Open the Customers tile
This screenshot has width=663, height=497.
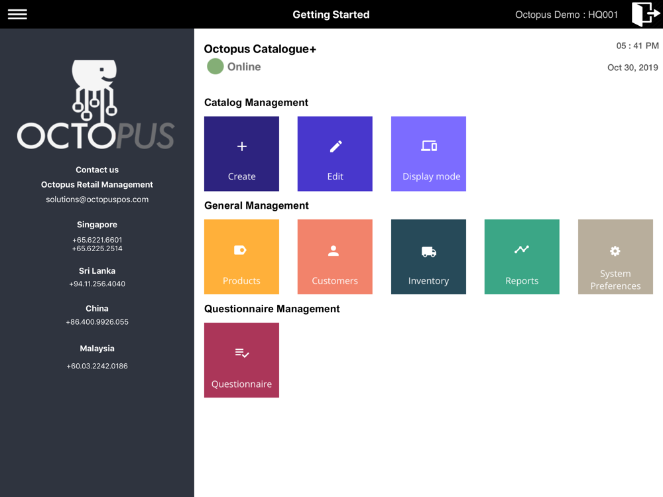pyautogui.click(x=335, y=256)
